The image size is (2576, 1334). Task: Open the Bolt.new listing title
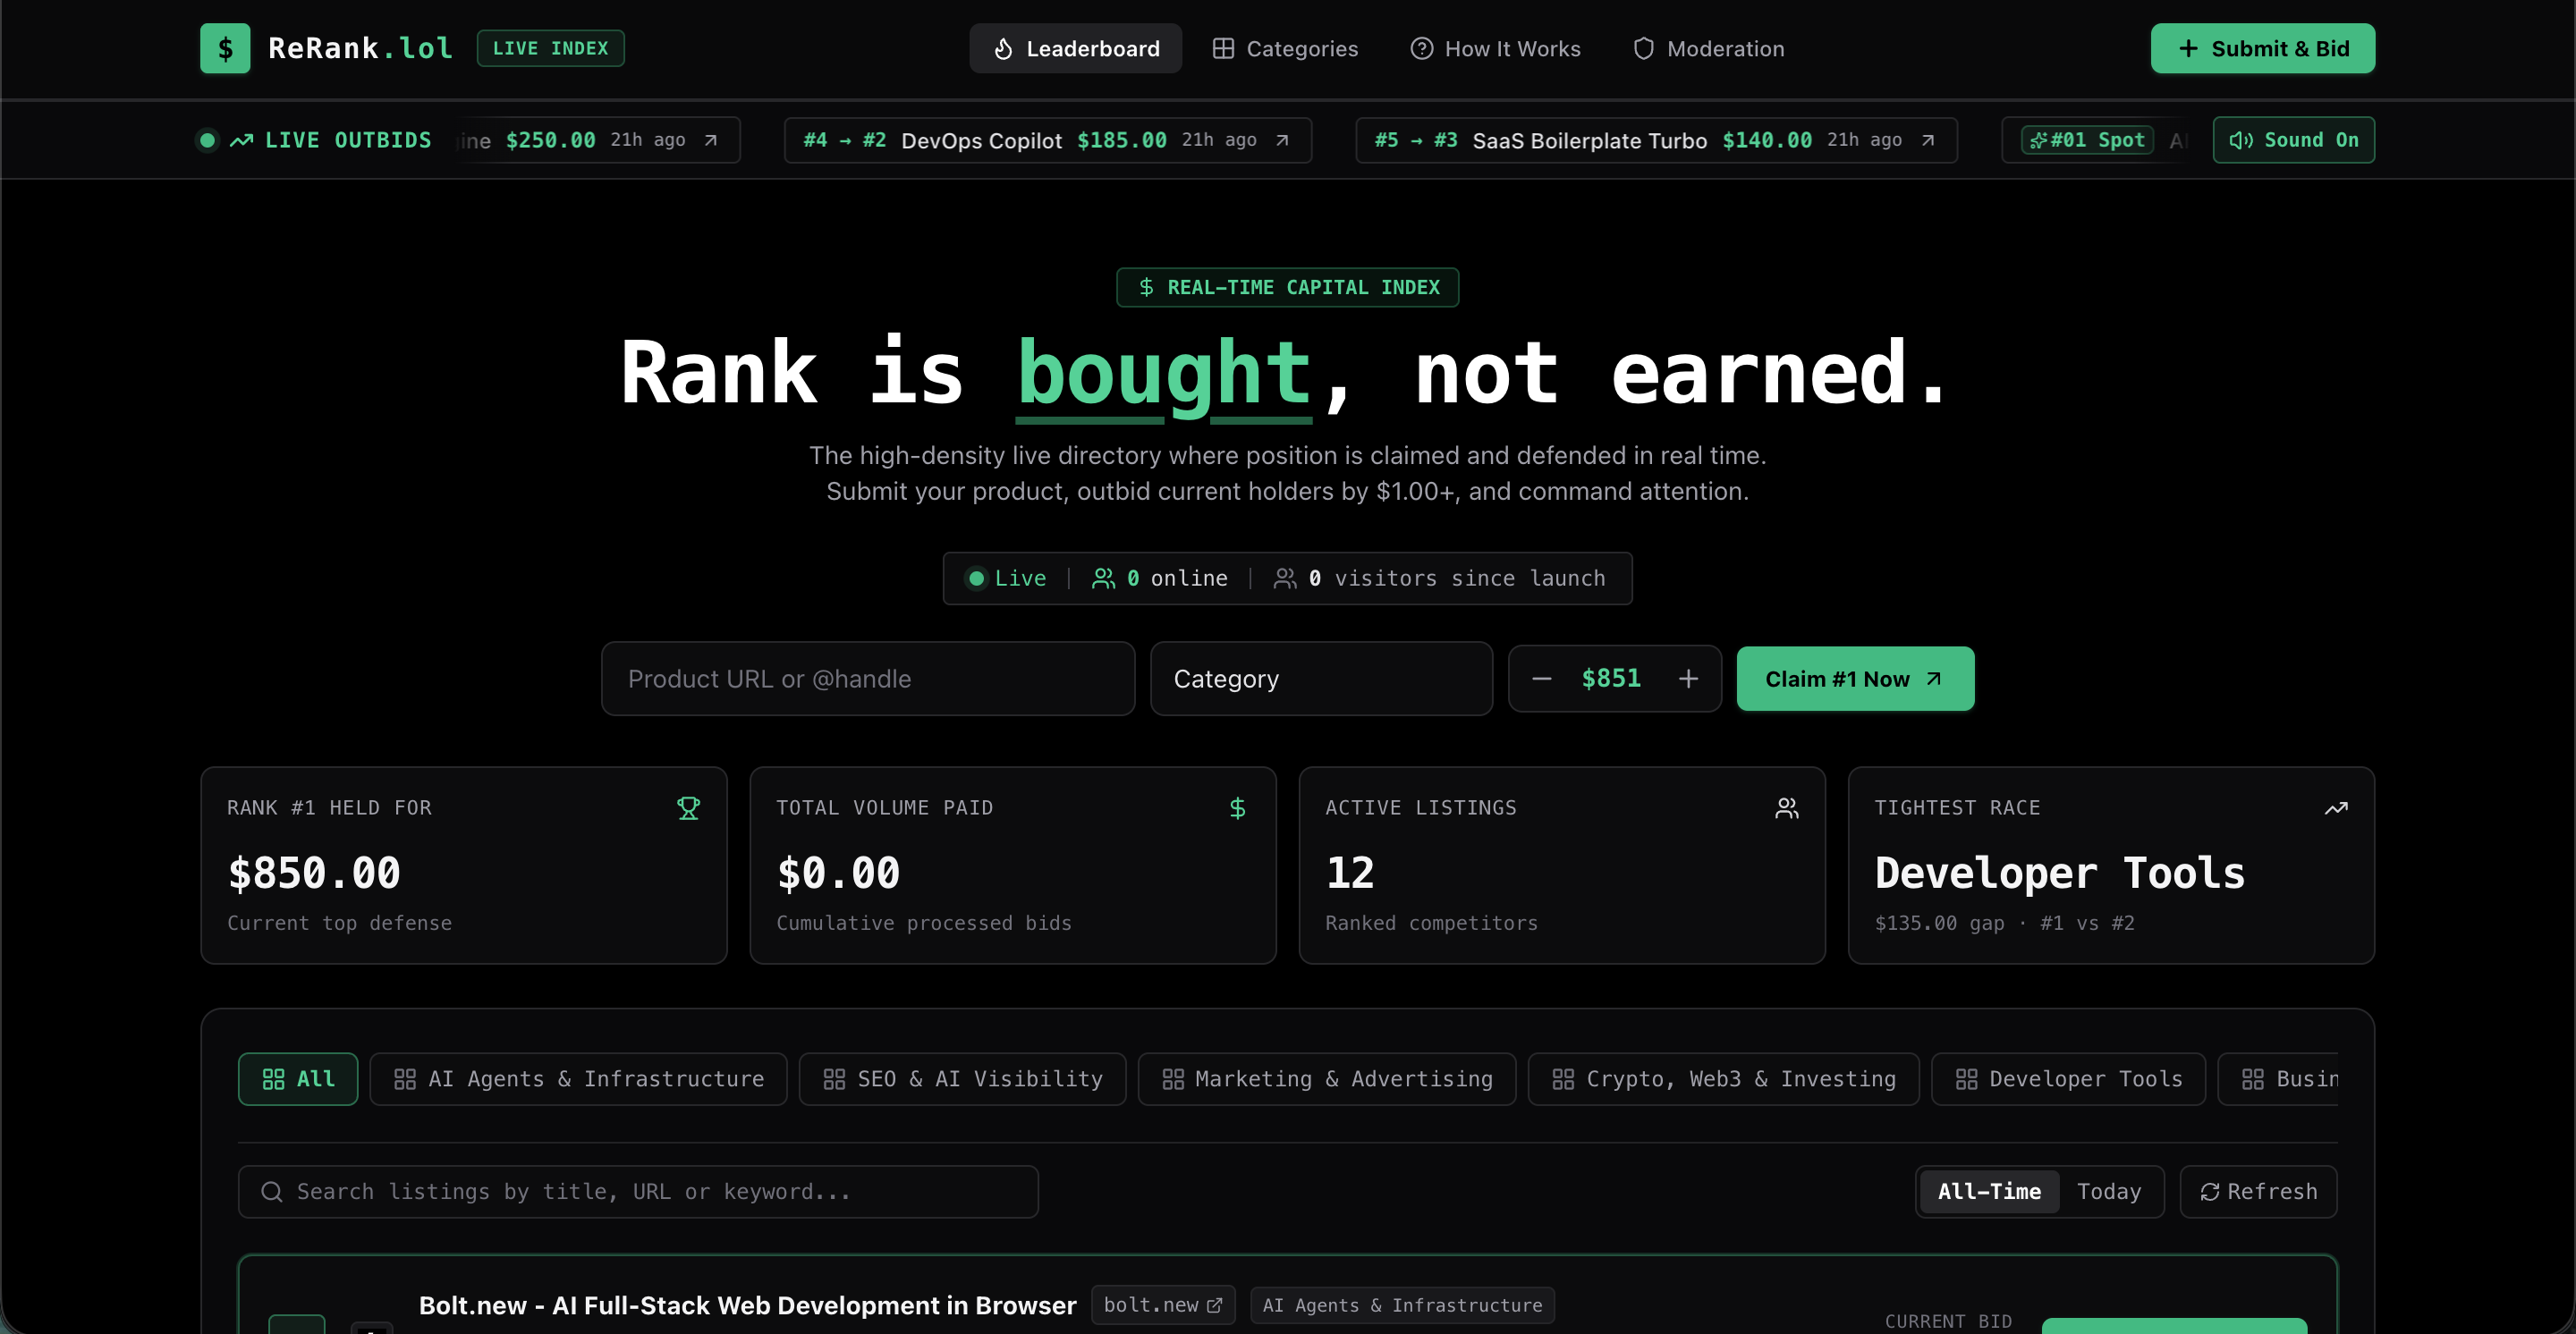[x=747, y=1305]
